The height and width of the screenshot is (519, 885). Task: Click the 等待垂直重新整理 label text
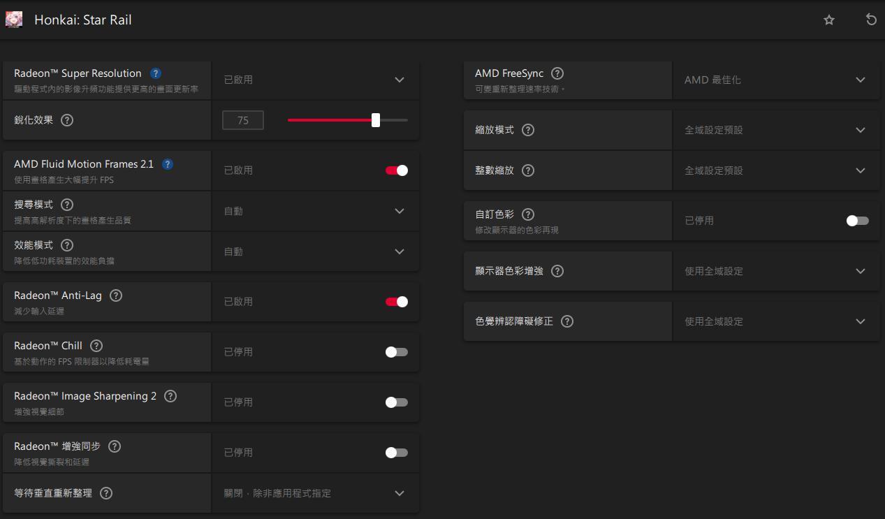(53, 493)
